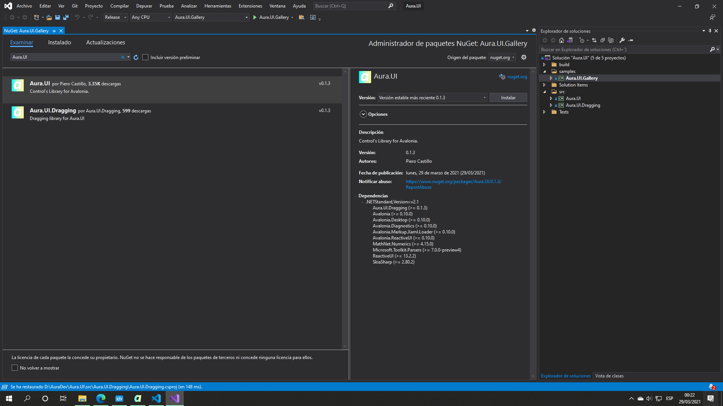Click Sync with Active Document icon

[x=594, y=40]
